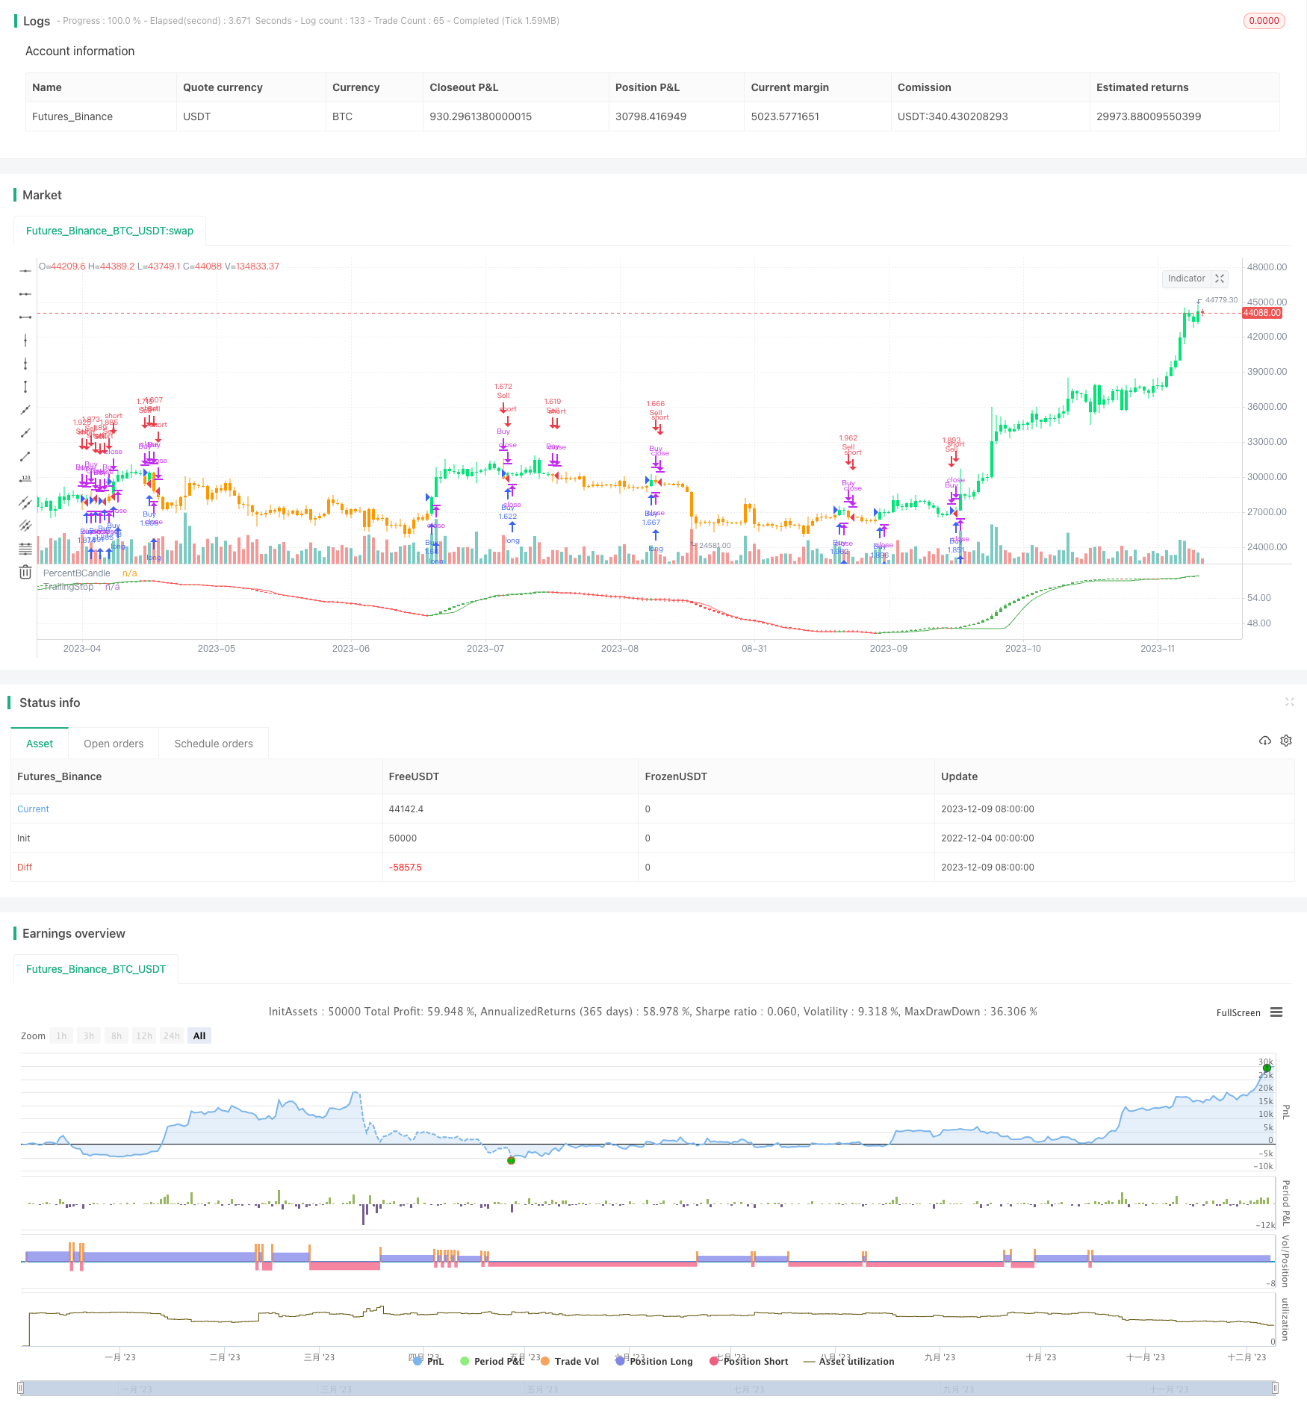Screen dimensions: 1307x1417
Task: Click the Current margin value 5023.5771651
Action: click(x=785, y=116)
